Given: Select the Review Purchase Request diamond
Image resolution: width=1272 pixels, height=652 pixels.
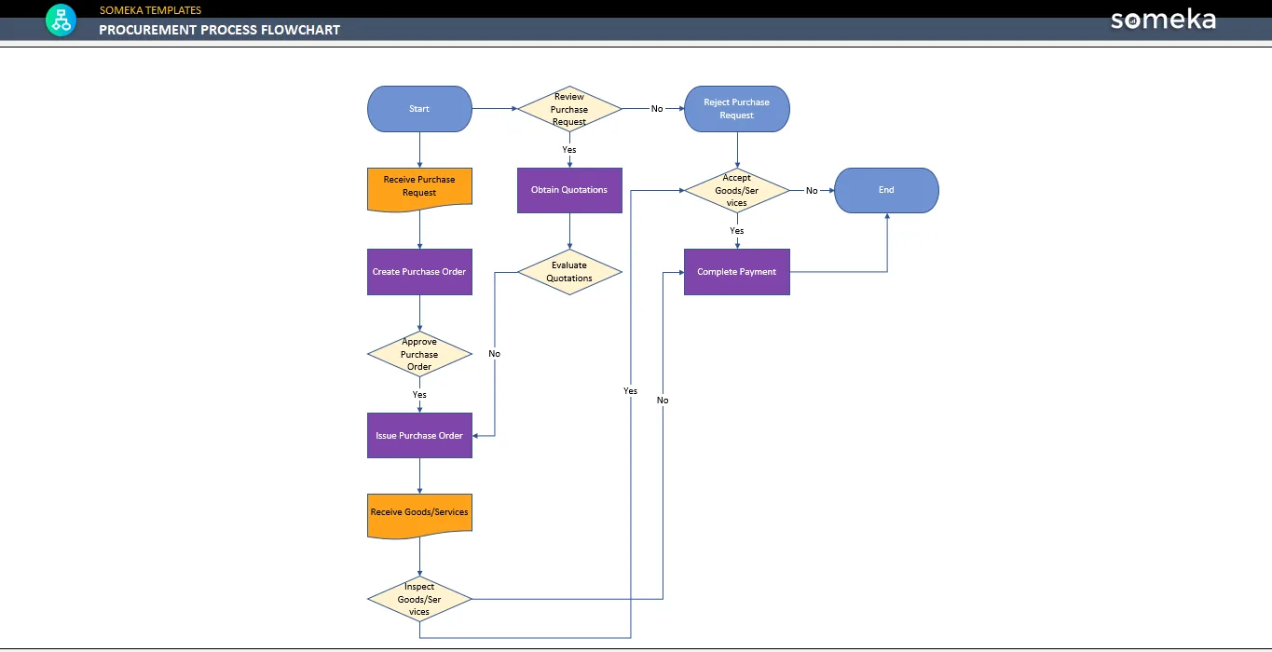Looking at the screenshot, I should tap(569, 109).
